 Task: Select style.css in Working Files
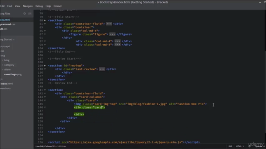tap(4, 29)
